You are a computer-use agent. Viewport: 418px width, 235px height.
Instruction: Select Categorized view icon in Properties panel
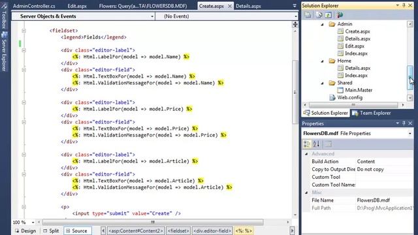[307, 144]
